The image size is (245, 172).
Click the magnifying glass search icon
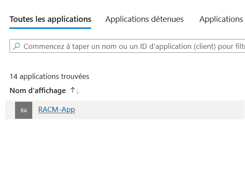16,46
